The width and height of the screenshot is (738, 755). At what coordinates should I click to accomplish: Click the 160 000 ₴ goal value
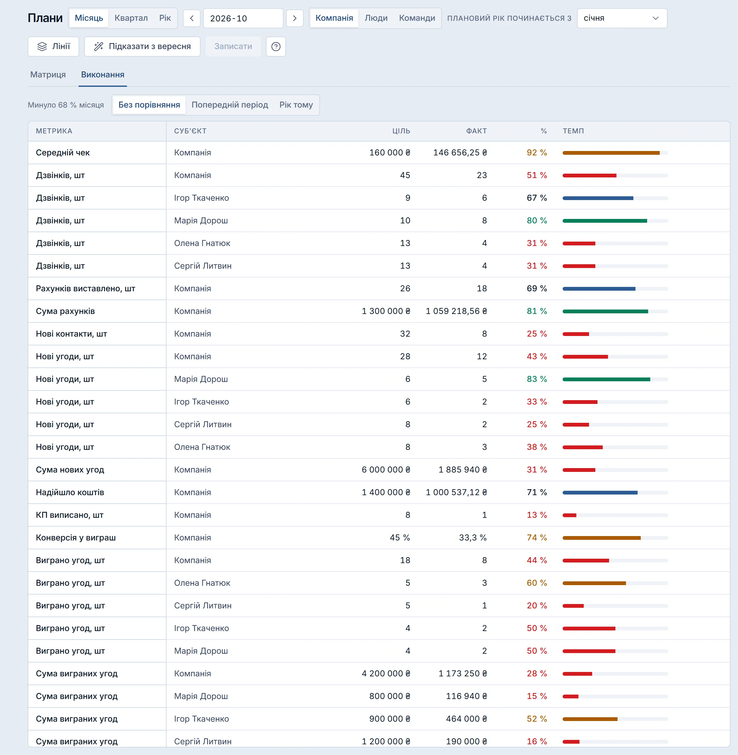389,153
